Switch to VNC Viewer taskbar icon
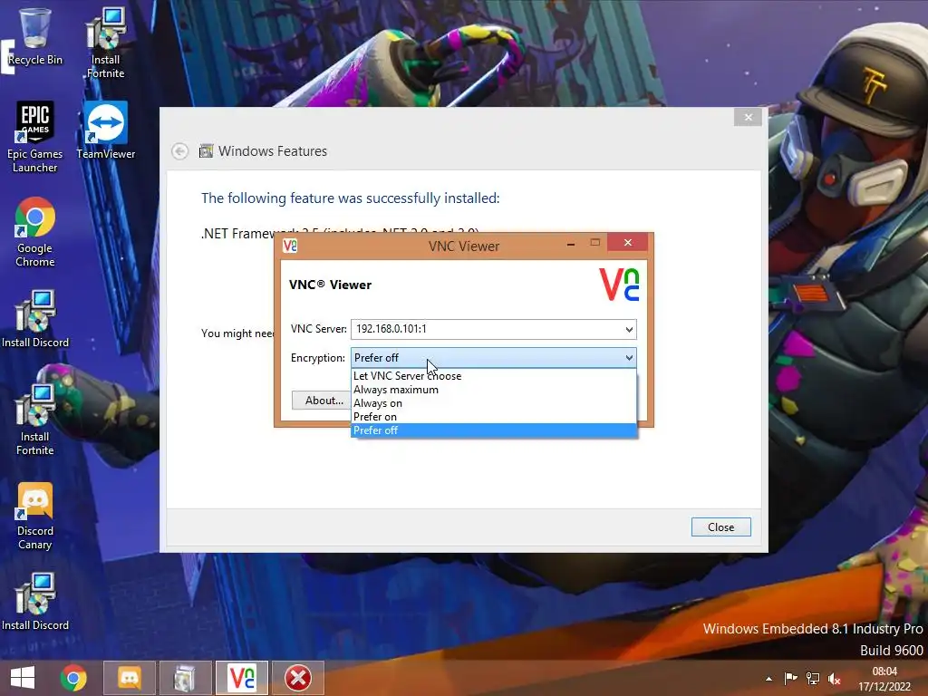Image resolution: width=928 pixels, height=696 pixels. click(x=241, y=678)
